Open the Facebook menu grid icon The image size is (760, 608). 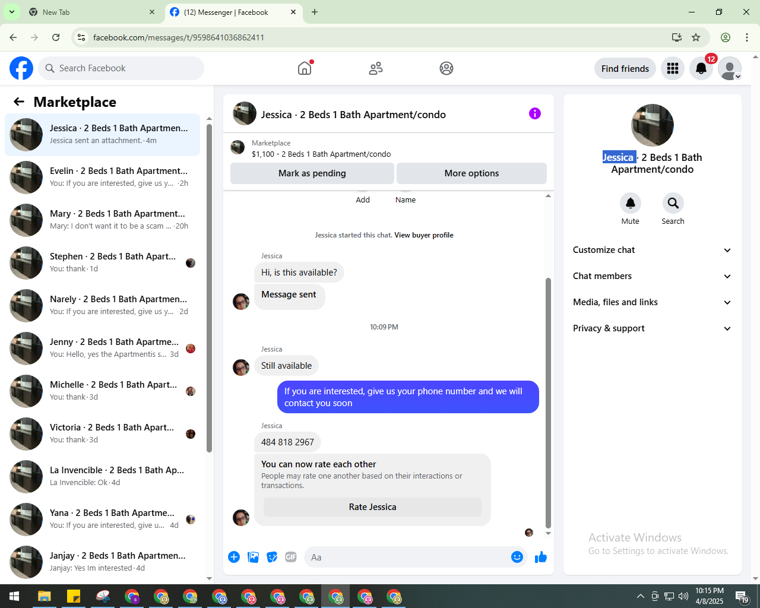tap(673, 68)
